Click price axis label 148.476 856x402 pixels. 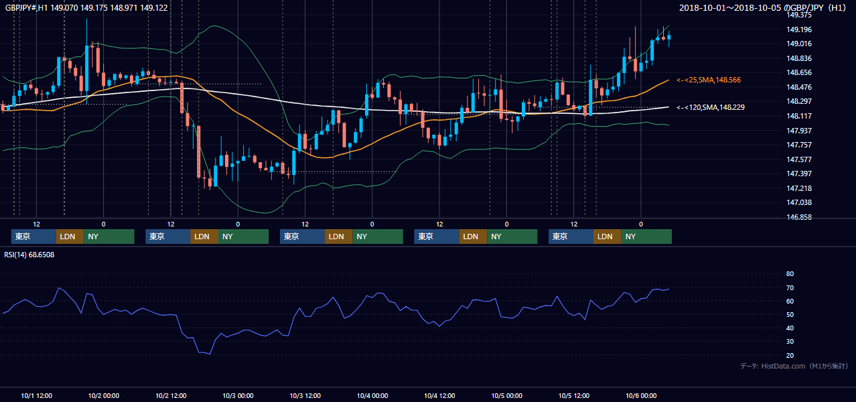[x=799, y=87]
